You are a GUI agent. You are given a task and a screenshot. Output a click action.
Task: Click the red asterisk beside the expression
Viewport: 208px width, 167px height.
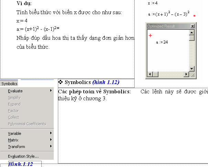(x=194, y=16)
